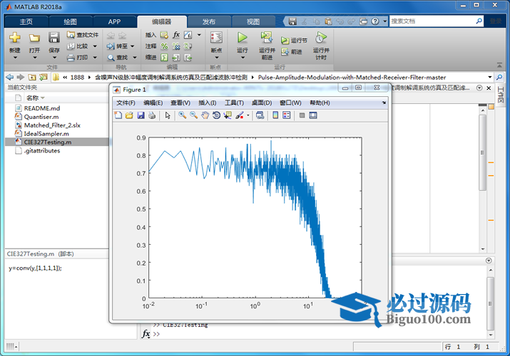The image size is (510, 356).
Task: Click Figure 1 Save Figure toolbar icon
Action: point(141,115)
